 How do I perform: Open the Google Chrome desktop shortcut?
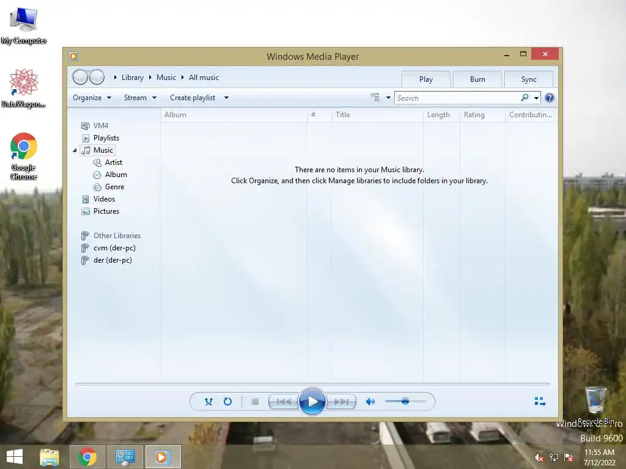(x=24, y=156)
